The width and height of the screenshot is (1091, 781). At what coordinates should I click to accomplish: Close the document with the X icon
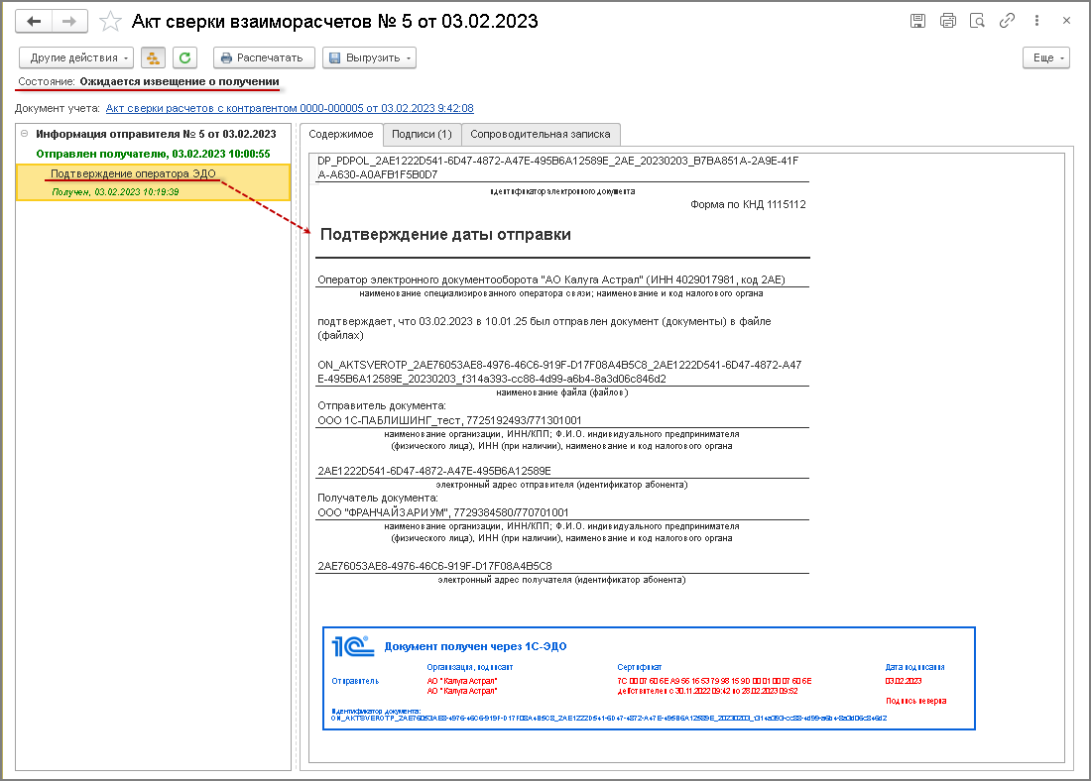tap(1066, 21)
